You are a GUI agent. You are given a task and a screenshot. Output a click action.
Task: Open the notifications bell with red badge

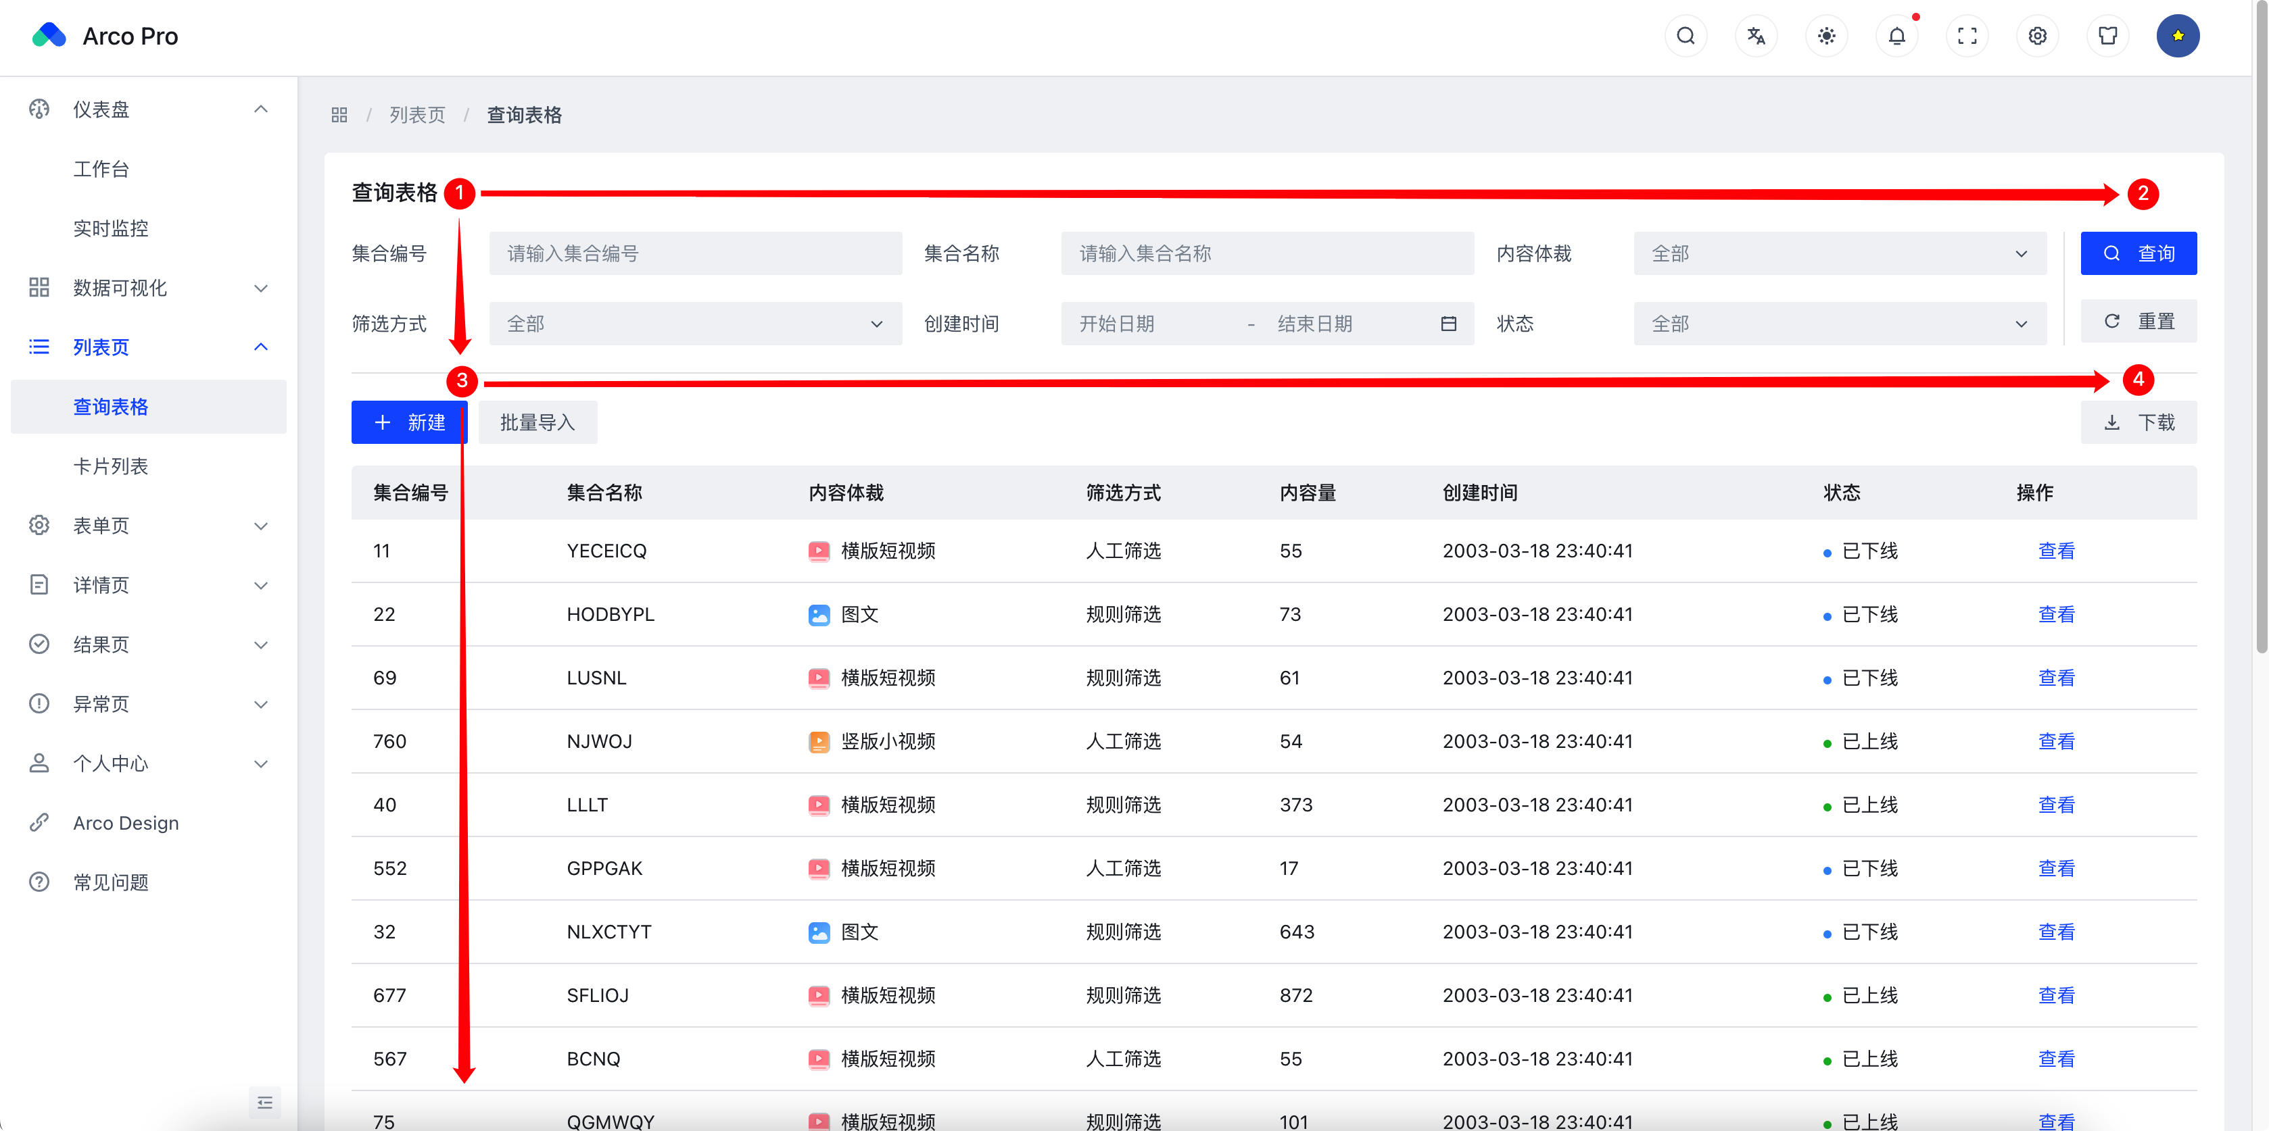click(x=1896, y=36)
